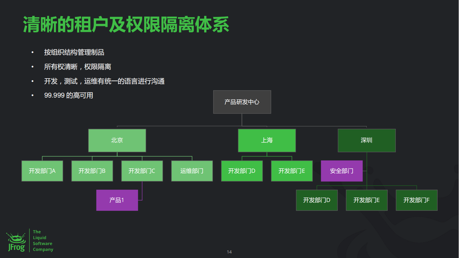This screenshot has width=459, height=258.
Task: Select the bright green 开发部门E box
Action: [292, 171]
